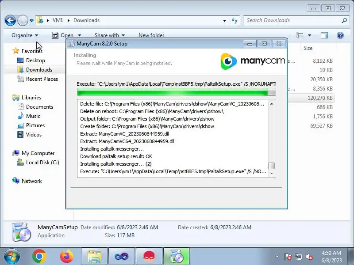Click the install log scrollbar thumb
This screenshot has height=265, width=354.
(x=272, y=166)
